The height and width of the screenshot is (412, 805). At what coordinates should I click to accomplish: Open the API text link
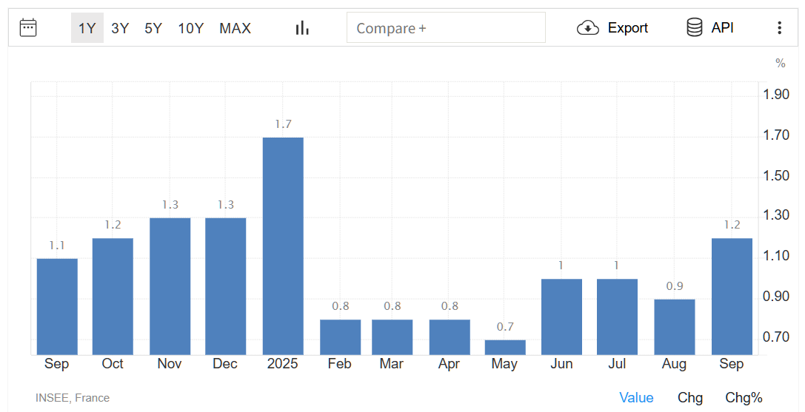click(x=722, y=28)
